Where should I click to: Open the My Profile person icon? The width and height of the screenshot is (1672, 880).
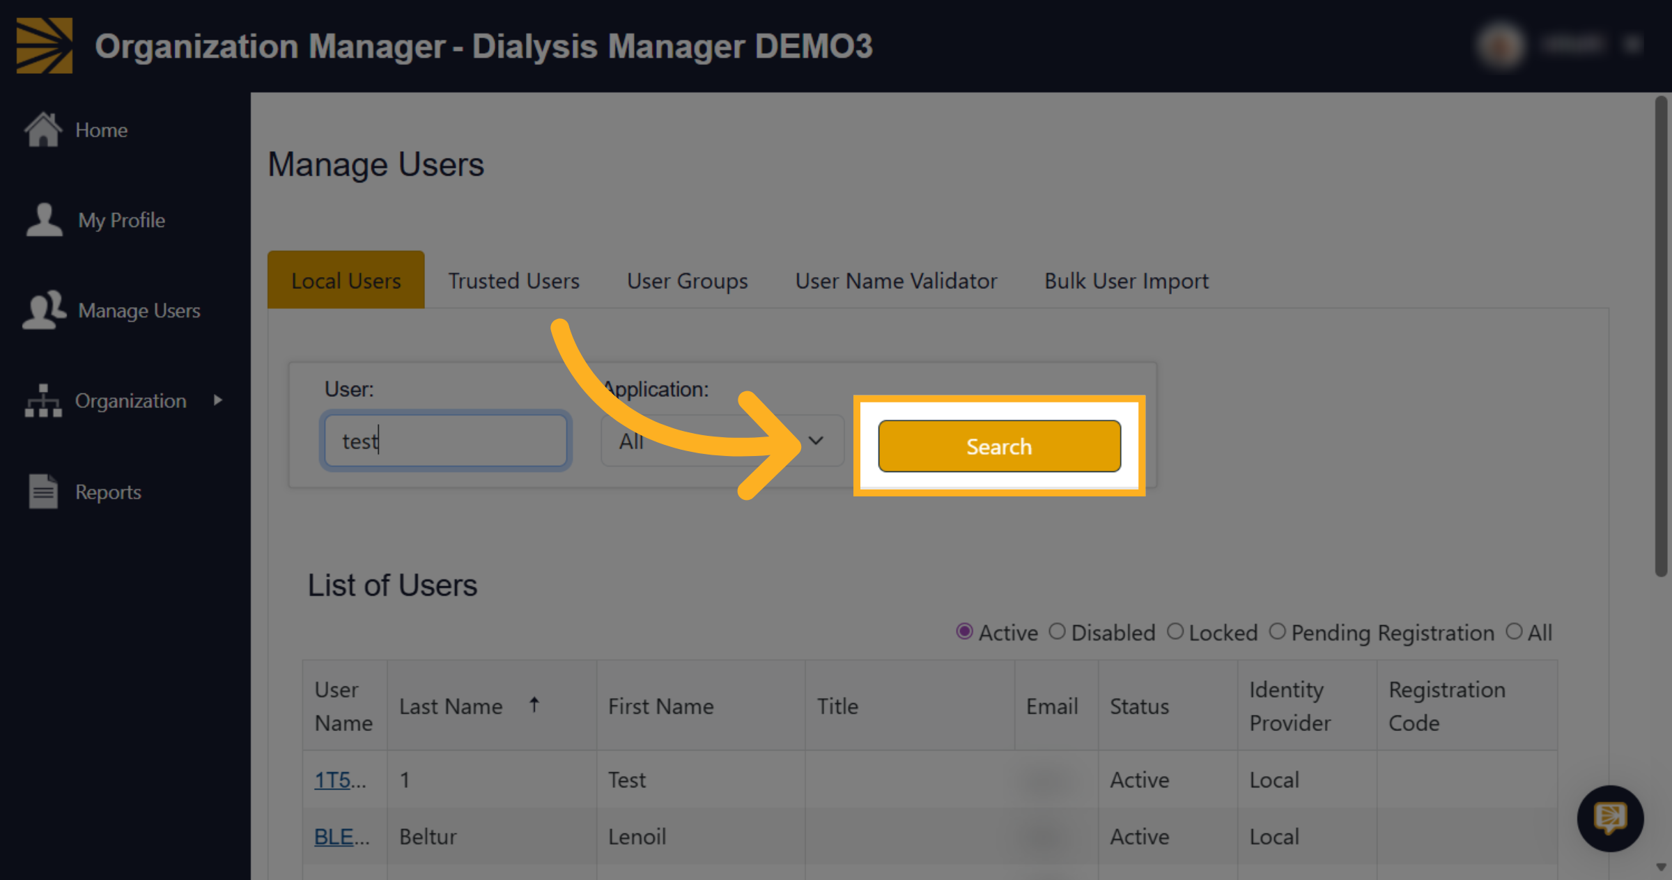pos(45,220)
